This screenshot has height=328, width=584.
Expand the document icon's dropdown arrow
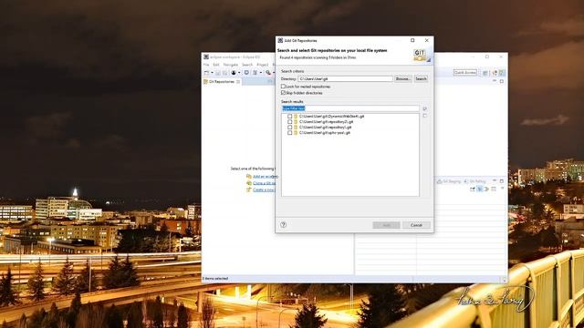[260, 73]
